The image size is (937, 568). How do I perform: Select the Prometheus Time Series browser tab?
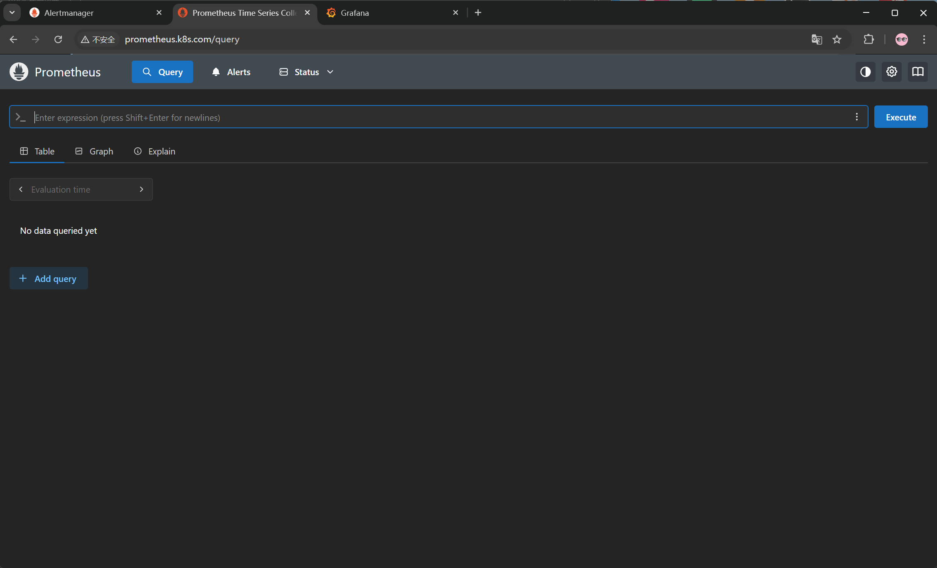pyautogui.click(x=245, y=13)
